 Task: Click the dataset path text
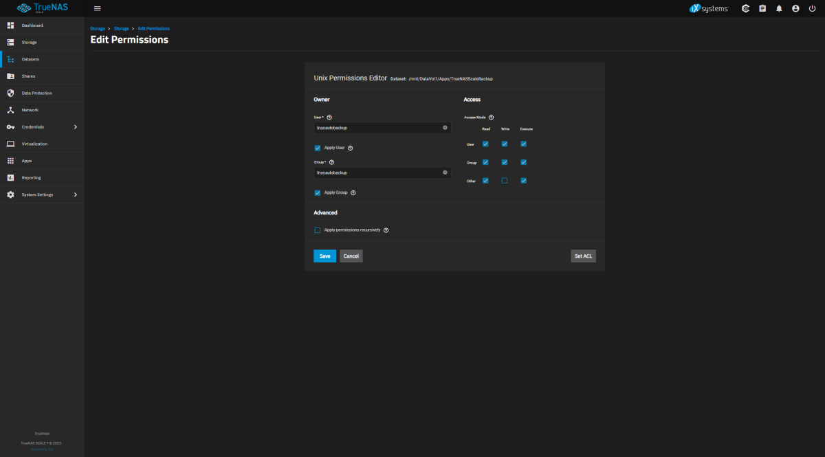pos(451,79)
